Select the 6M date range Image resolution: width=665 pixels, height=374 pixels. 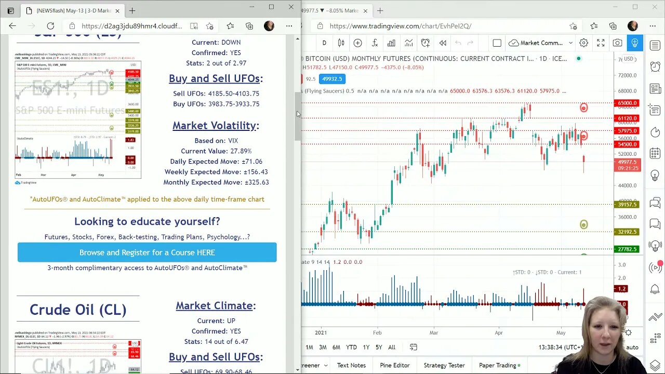pos(336,347)
